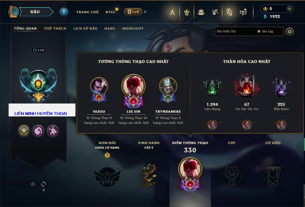Select the Yasuo mastery portrait
This screenshot has height=207, width=305.
coord(99,90)
